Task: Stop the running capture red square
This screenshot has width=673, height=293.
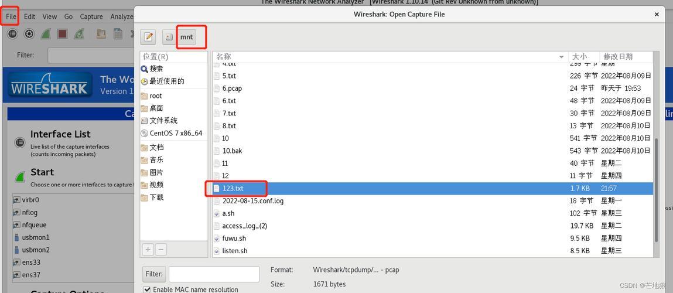Action: (63, 33)
